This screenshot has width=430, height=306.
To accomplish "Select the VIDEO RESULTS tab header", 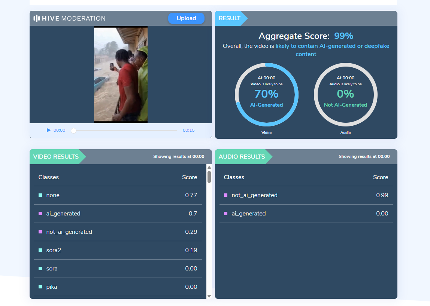I will 56,157.
